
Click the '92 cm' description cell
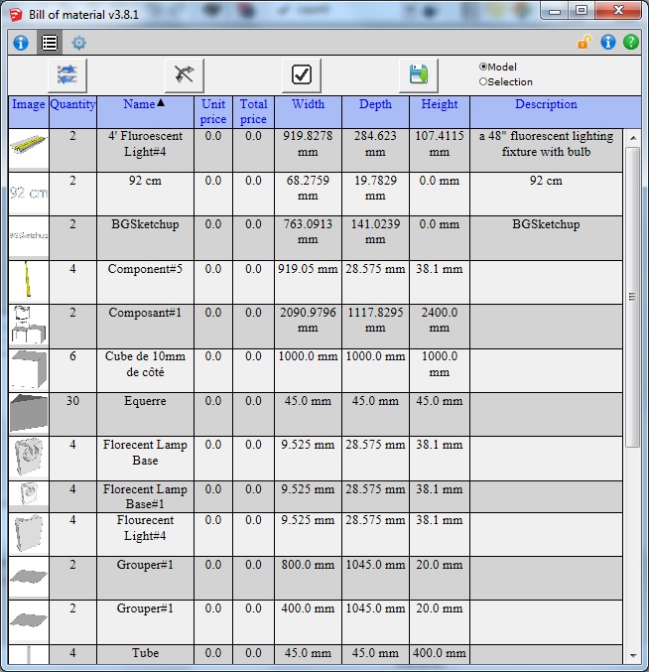coord(546,194)
